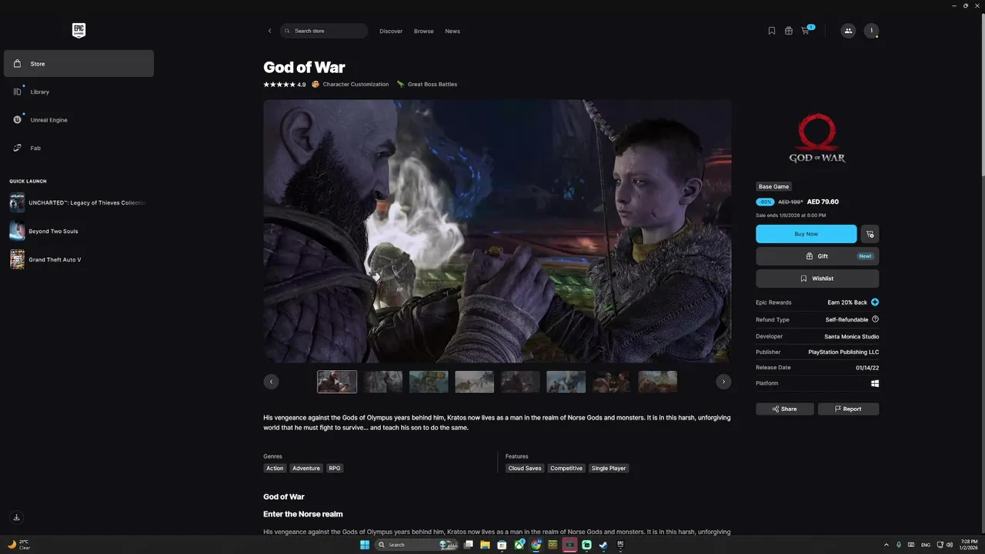
Task: Click the taskbar clock showing 7:28 PM
Action: click(968, 545)
